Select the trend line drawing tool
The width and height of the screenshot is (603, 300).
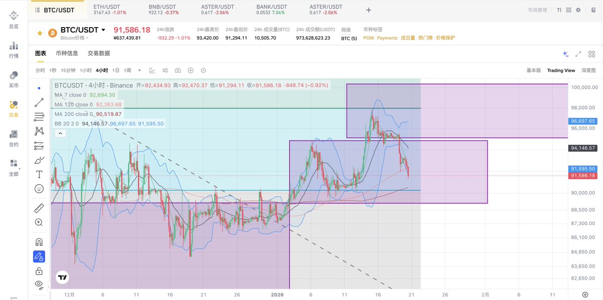coord(39,103)
